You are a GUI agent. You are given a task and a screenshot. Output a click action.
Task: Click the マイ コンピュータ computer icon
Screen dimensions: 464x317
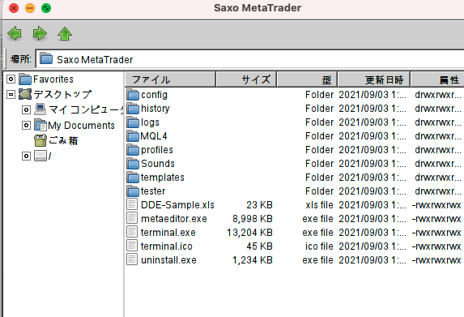[x=40, y=109]
